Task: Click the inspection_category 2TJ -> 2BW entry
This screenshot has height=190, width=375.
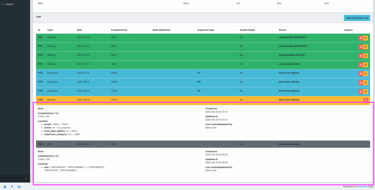Action: 62,134
